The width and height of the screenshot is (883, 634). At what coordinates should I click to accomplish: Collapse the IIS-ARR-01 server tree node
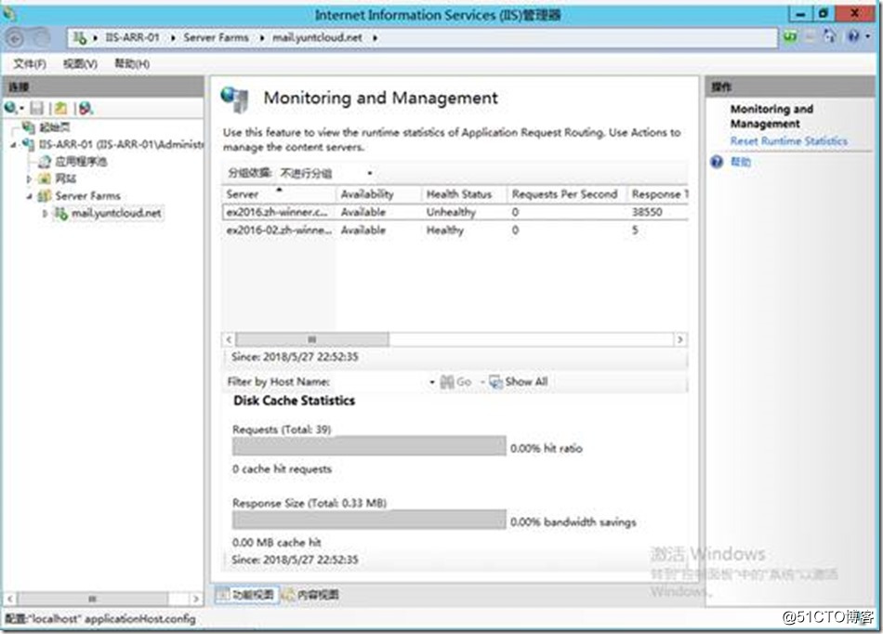click(x=13, y=145)
